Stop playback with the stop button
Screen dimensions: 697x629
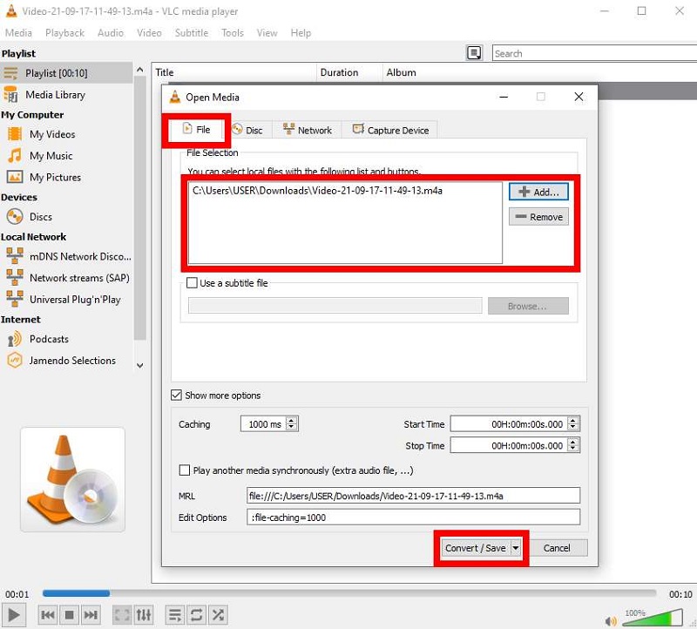tap(69, 615)
